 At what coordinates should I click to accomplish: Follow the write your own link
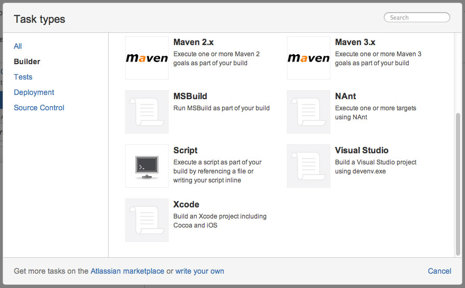[x=199, y=271]
